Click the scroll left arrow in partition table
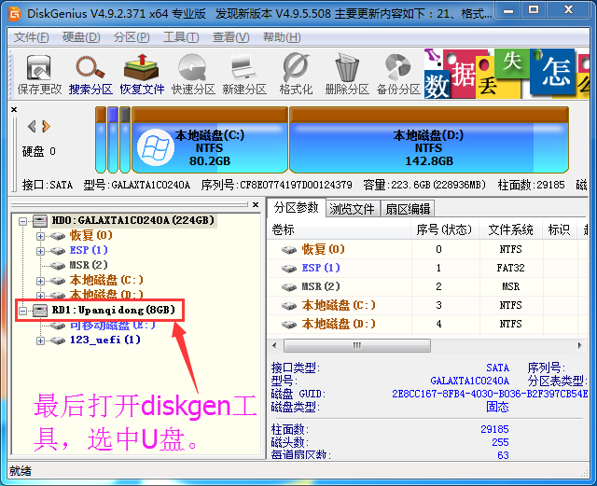597x486 pixels. [274, 346]
